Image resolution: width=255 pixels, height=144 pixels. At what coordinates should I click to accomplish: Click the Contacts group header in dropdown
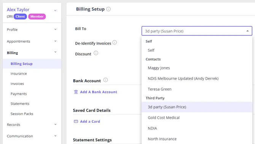coord(153,59)
